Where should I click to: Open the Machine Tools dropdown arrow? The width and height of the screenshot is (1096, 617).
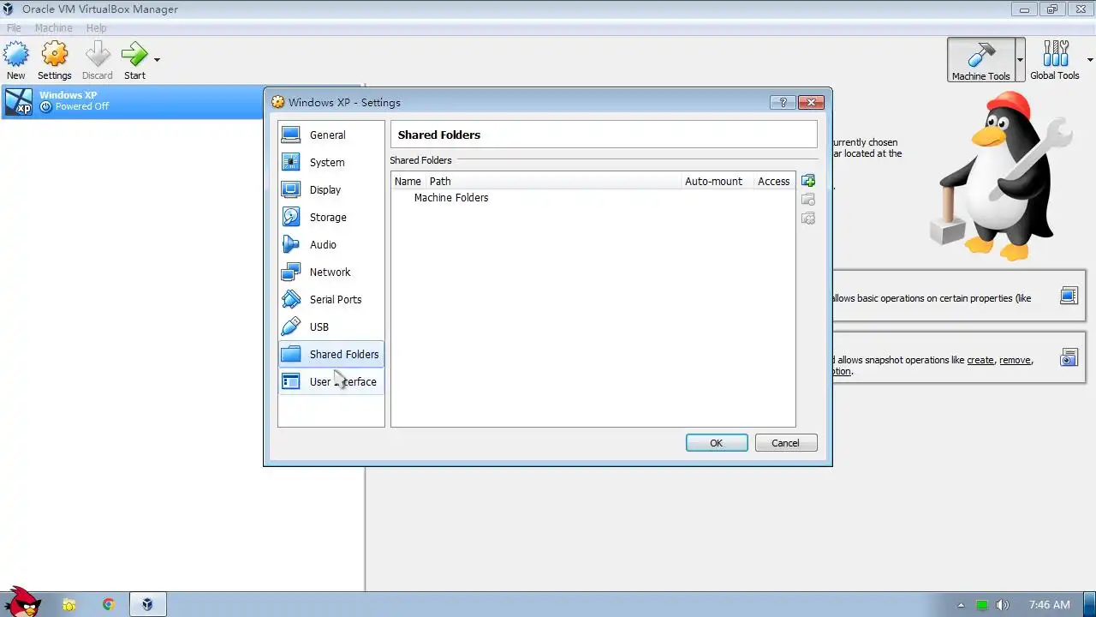tap(1020, 60)
